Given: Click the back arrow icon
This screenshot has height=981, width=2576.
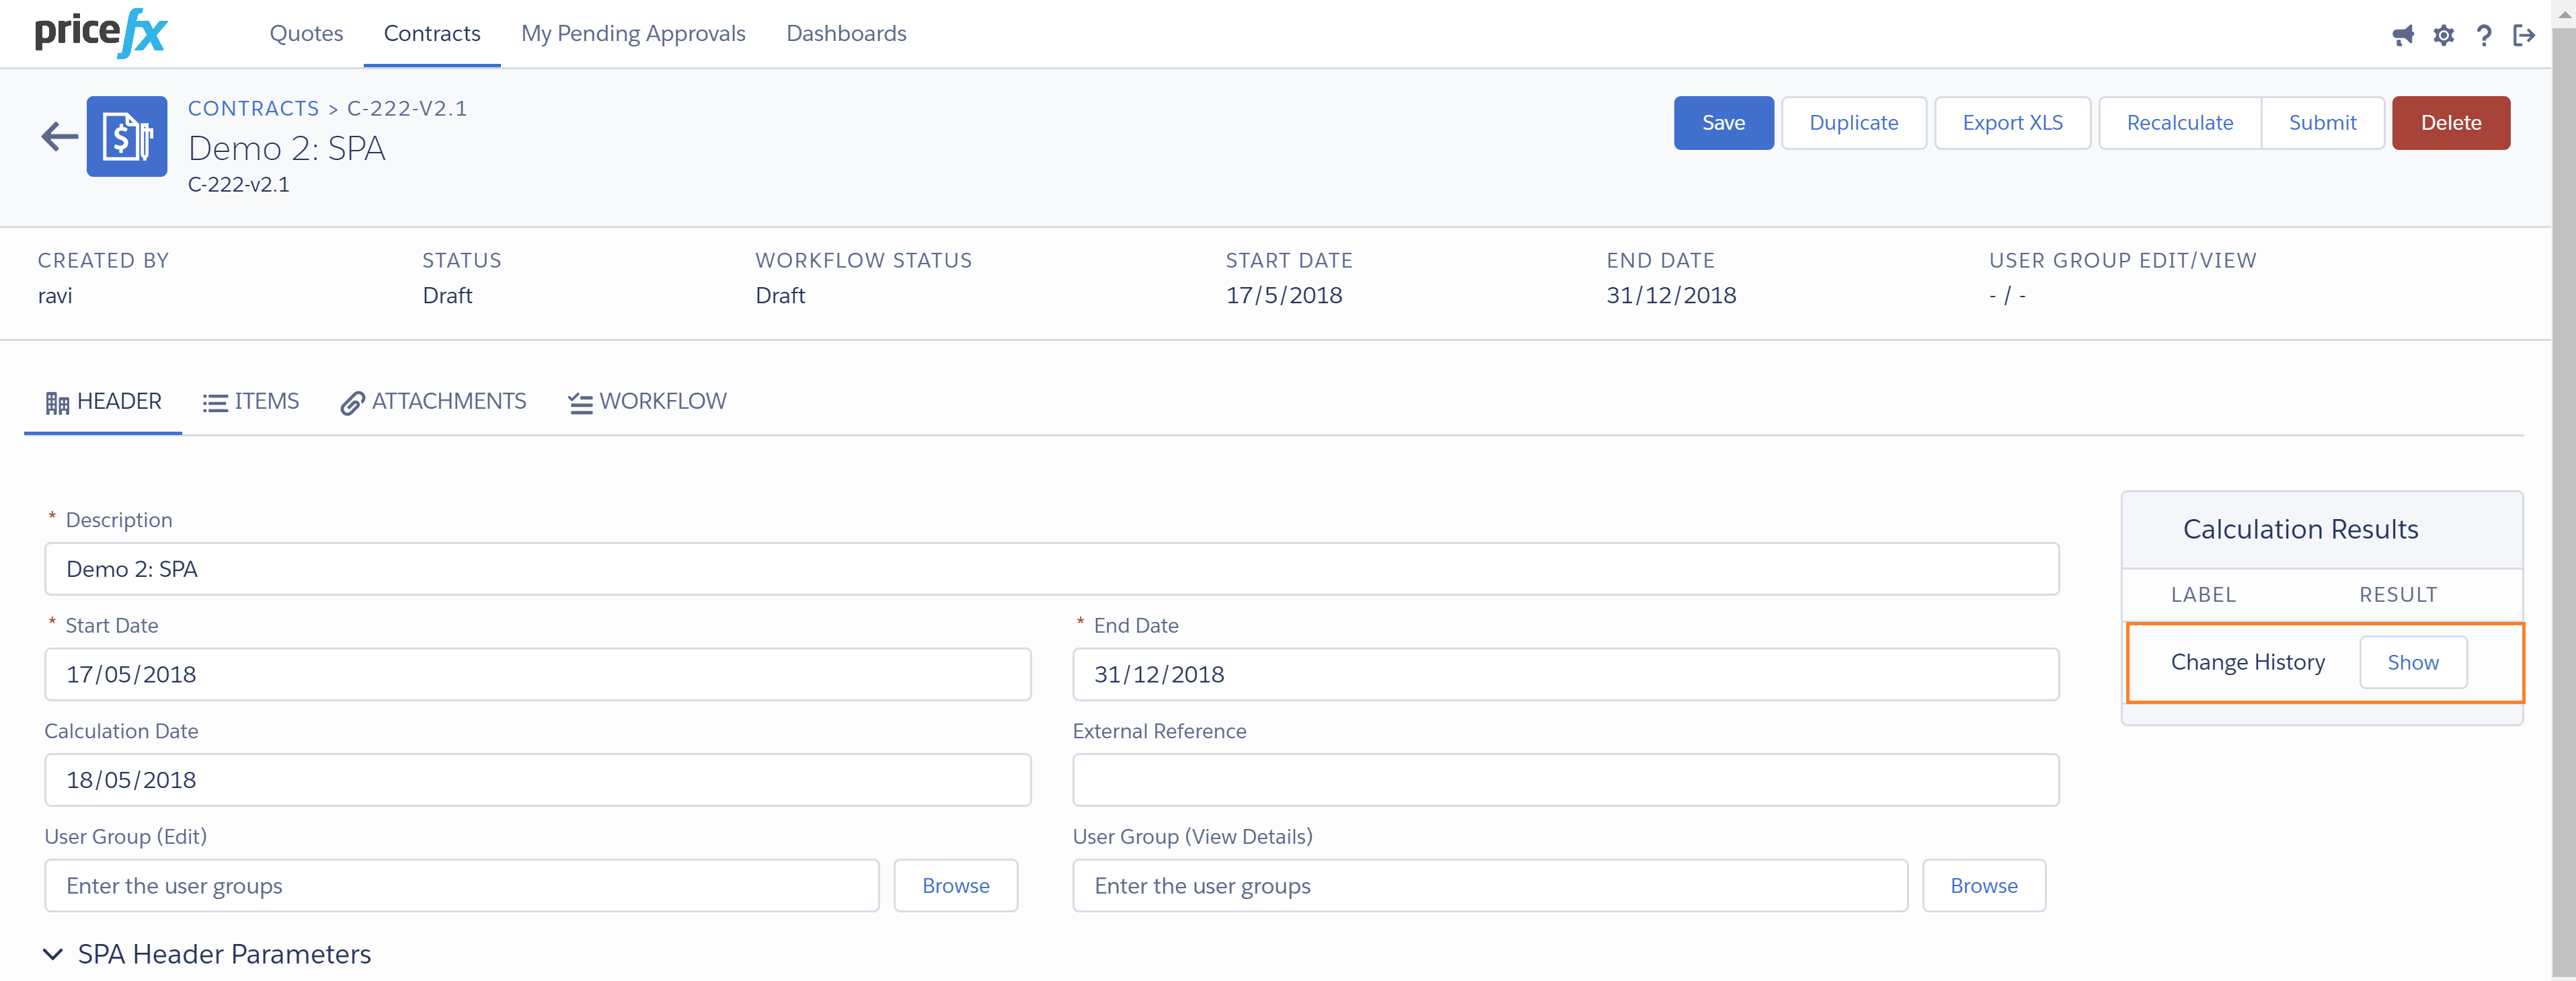Looking at the screenshot, I should click(59, 136).
